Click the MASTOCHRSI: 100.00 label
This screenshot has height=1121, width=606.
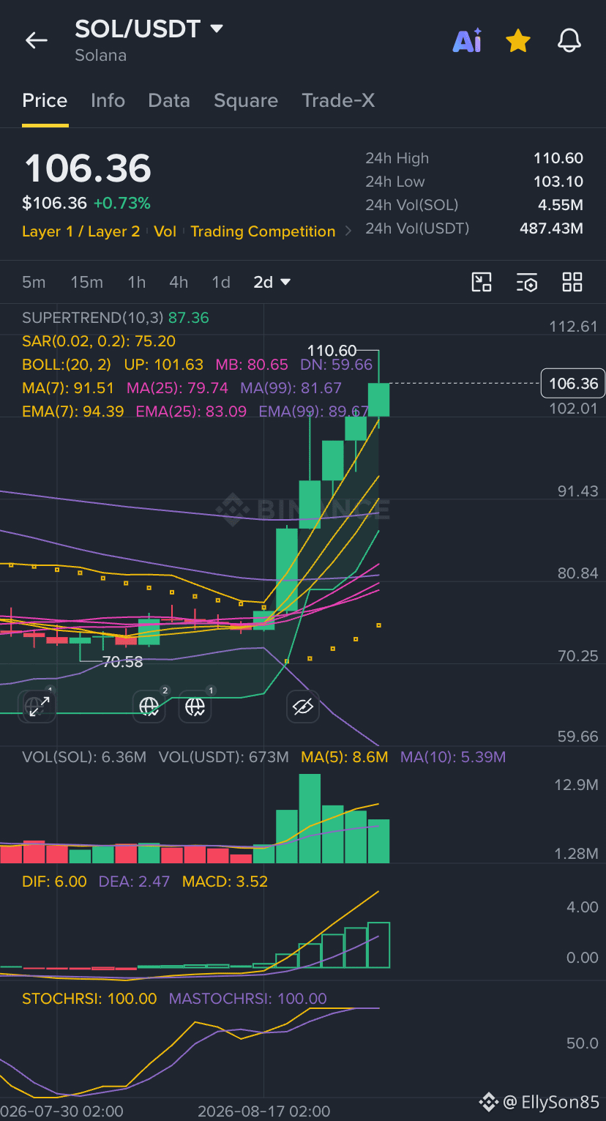248,999
